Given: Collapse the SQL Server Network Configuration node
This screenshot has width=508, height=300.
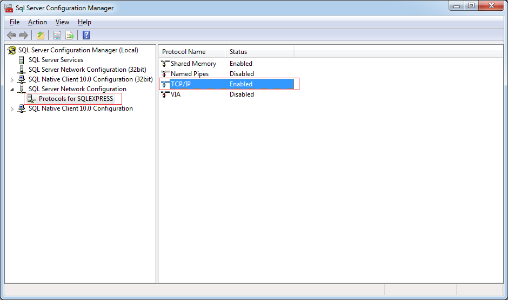Looking at the screenshot, I should click(x=12, y=90).
